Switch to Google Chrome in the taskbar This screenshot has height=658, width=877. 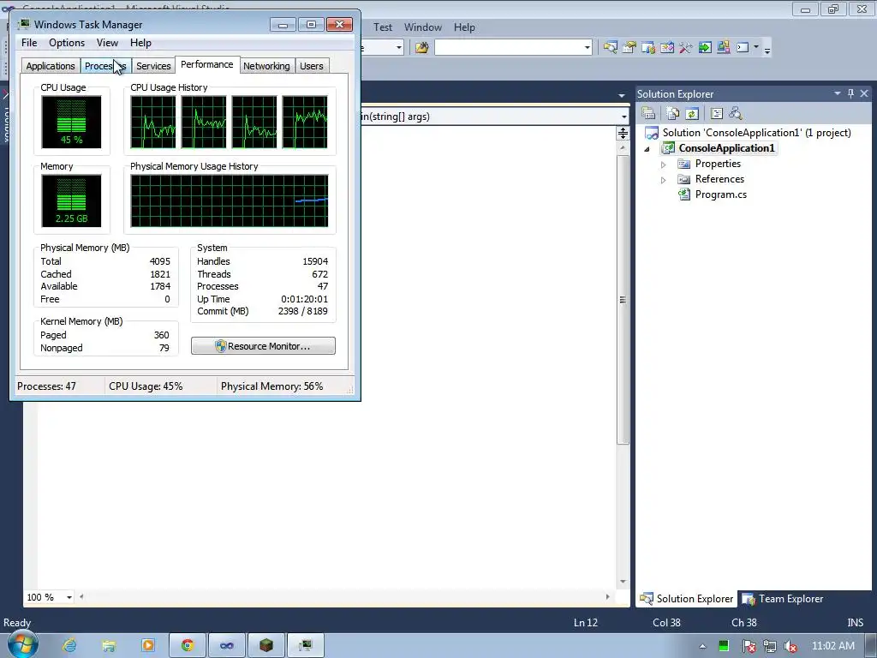pos(188,646)
